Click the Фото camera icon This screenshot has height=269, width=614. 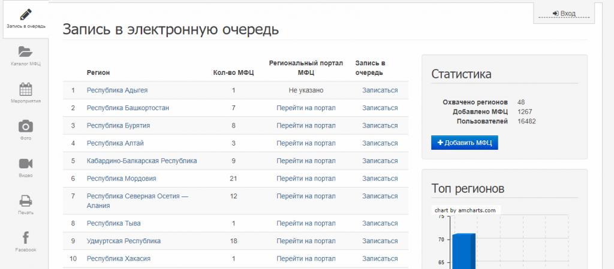click(25, 126)
